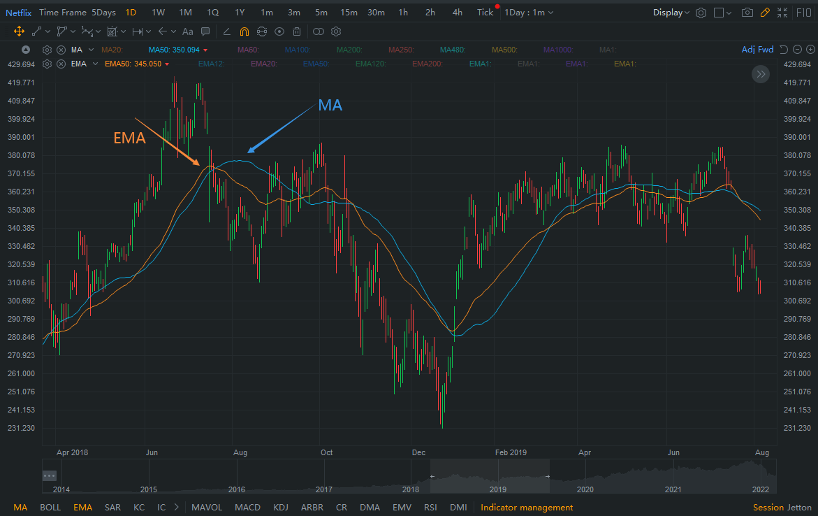
Task: Open the text annotation tool (Aa)
Action: (x=187, y=31)
